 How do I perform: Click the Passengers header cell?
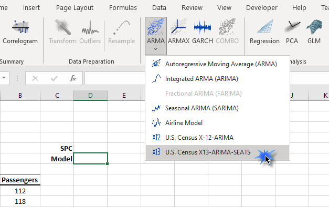click(x=20, y=180)
